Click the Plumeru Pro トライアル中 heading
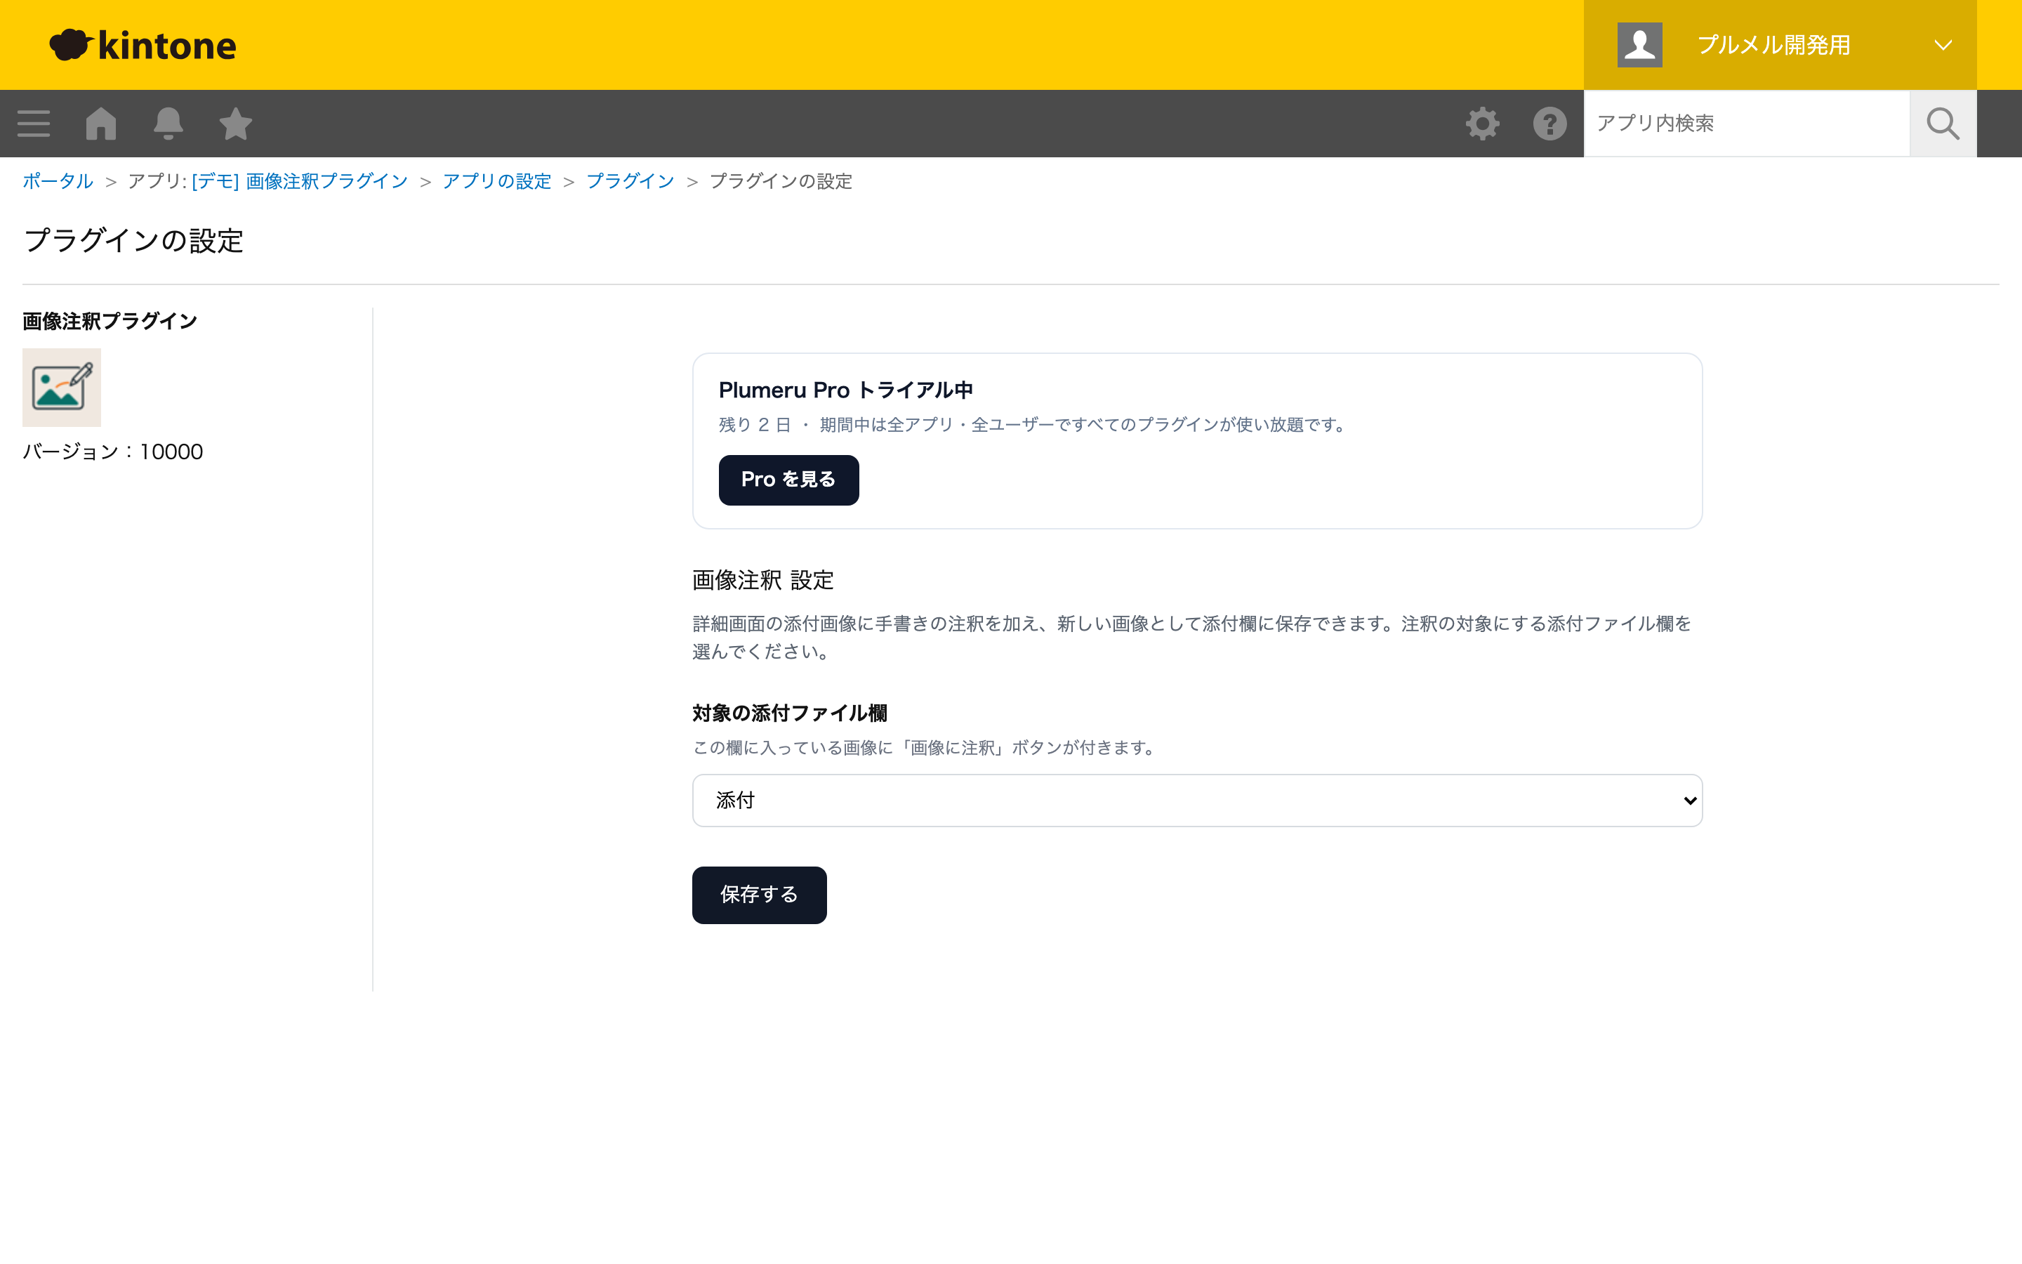The width and height of the screenshot is (2022, 1264). pyautogui.click(x=845, y=390)
